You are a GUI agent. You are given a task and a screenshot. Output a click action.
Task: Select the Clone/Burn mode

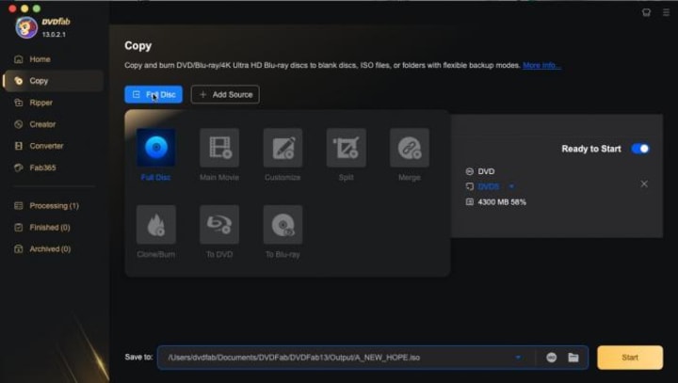[x=156, y=224]
